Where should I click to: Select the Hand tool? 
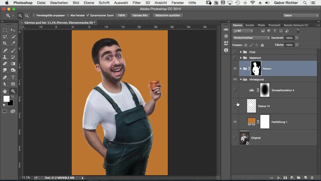coord(5,91)
